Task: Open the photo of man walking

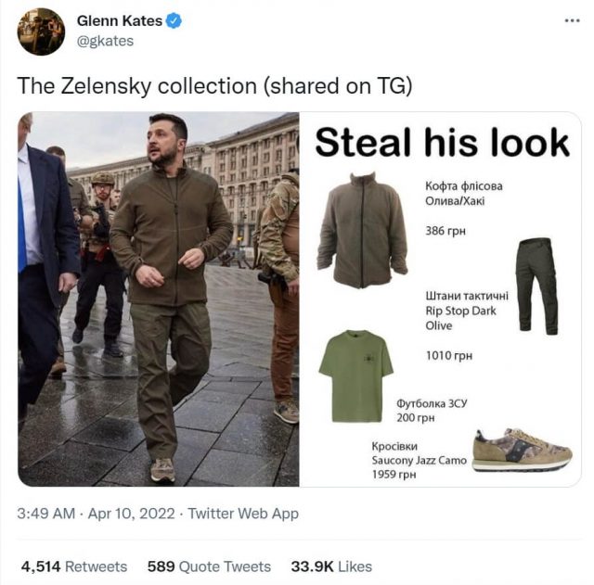Action: pyautogui.click(x=159, y=299)
